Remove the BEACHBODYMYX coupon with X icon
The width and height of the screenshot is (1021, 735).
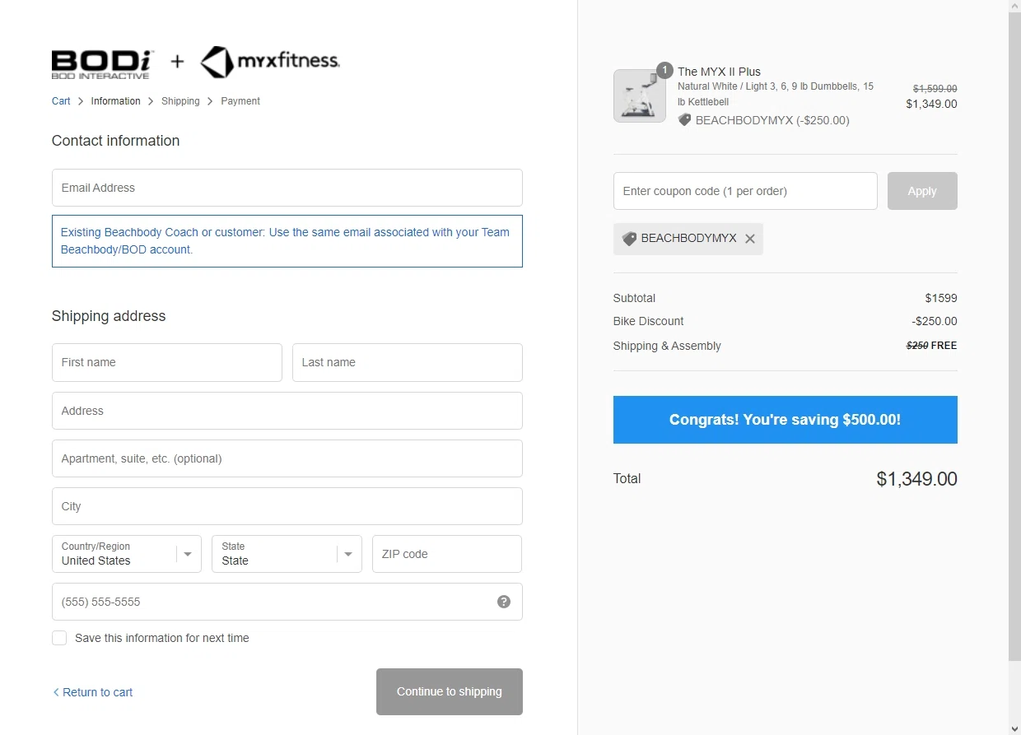coord(750,239)
